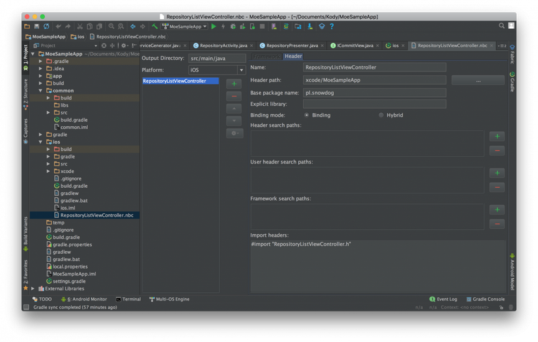Click the binding list gear settings button
Screen dimensions: 538x342
[235, 133]
